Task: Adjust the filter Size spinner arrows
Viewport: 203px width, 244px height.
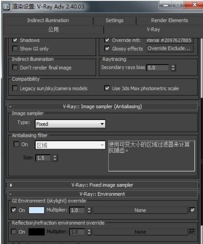Action: tap(55, 158)
